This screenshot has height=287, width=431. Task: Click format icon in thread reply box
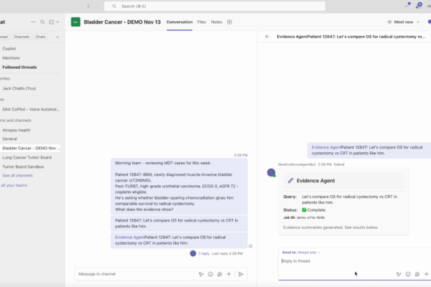click(x=398, y=274)
